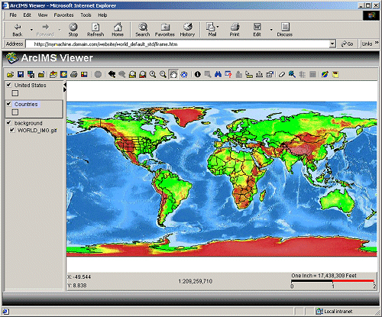Click the map scale text 1:209,259,710
Screen dimensions: 382x317
click(195, 281)
